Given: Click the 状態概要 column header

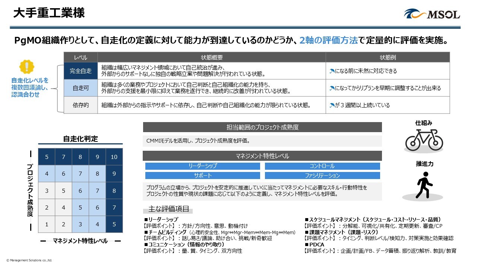Looking at the screenshot, I should tap(212, 57).
